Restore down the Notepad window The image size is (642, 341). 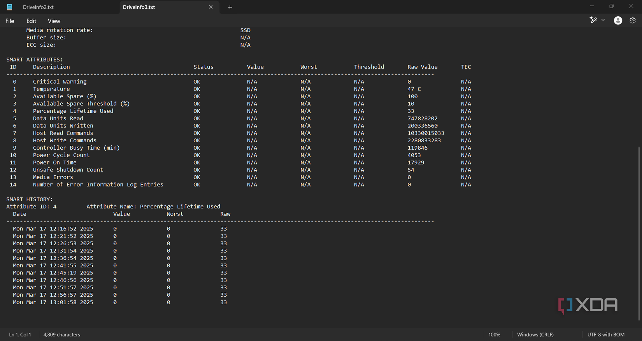click(x=611, y=6)
